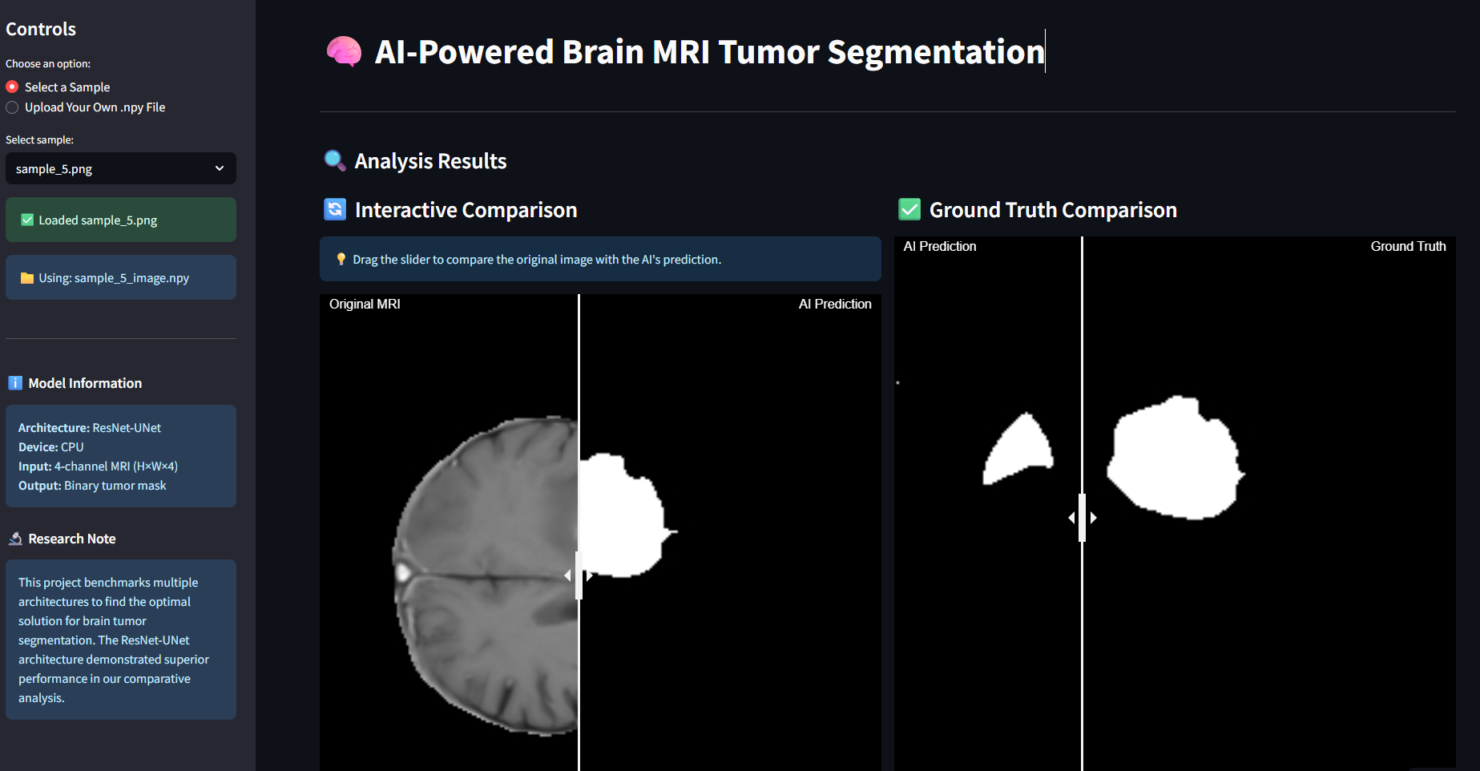Click the lightbulb hint icon
The height and width of the screenshot is (771, 1480).
(341, 259)
